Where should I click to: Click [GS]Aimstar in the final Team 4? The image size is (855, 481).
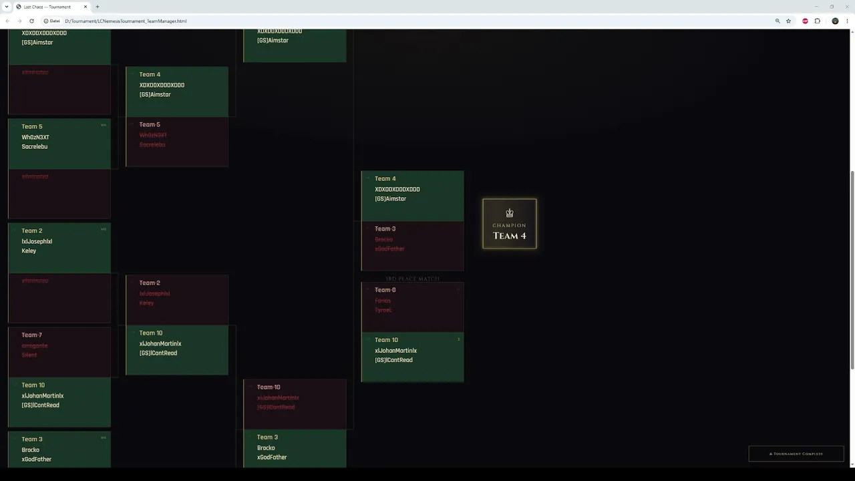coord(391,198)
